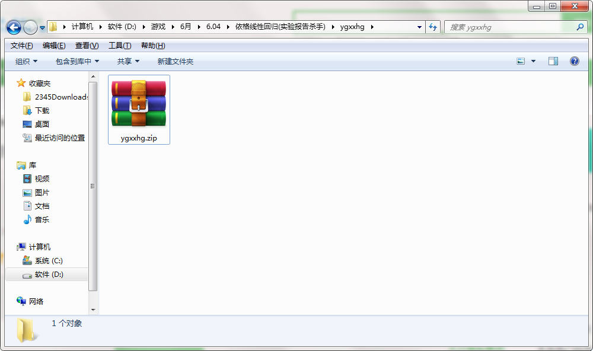Open the recent pages history dropdown
The image size is (593, 351).
pyautogui.click(x=42, y=28)
